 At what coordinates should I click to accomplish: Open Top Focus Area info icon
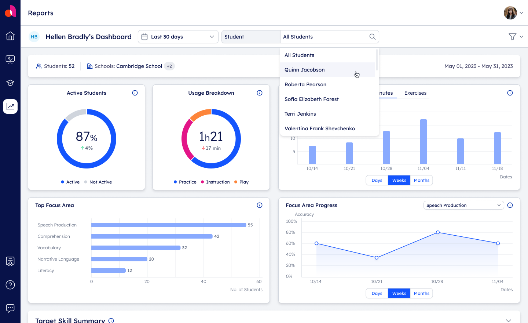[260, 205]
